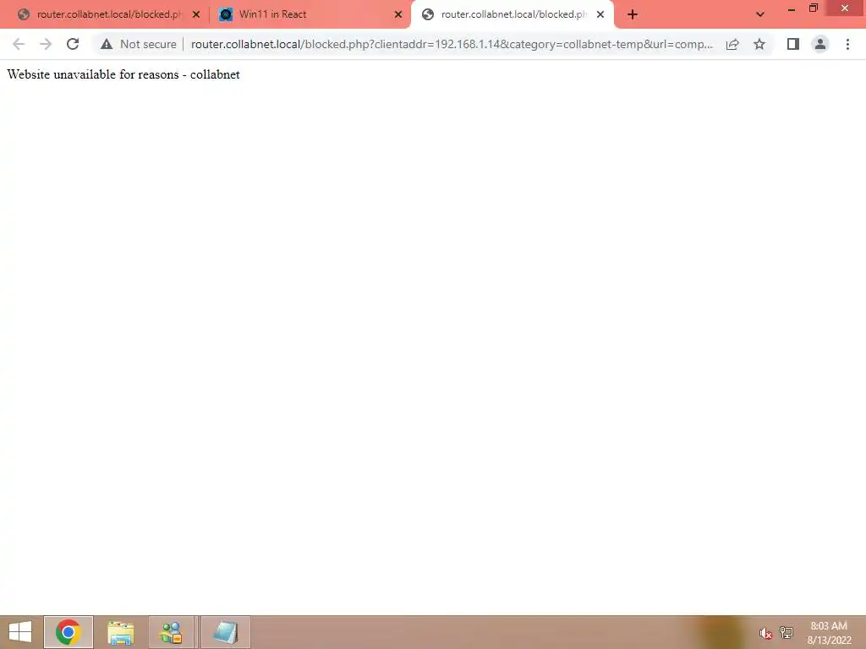Click the Win11 in React favicon
Viewport: 866px width, 649px height.
pyautogui.click(x=225, y=14)
